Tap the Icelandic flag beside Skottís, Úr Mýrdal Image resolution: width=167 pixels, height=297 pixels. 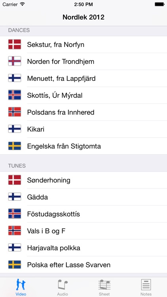tap(15, 95)
